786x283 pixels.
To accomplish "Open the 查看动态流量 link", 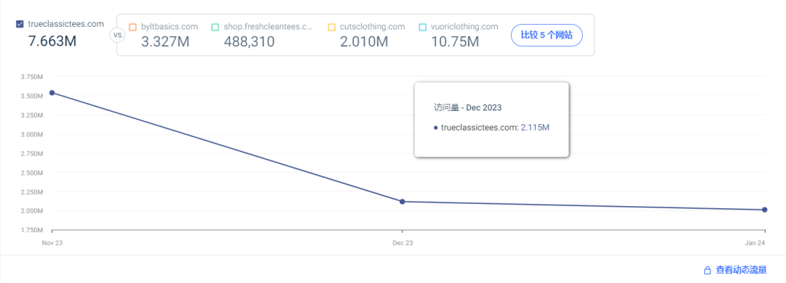I will coord(741,270).
